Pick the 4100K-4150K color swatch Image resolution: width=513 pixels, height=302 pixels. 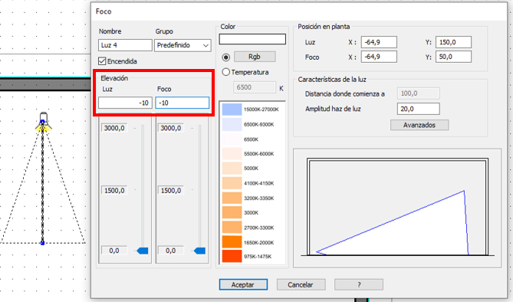point(232,183)
